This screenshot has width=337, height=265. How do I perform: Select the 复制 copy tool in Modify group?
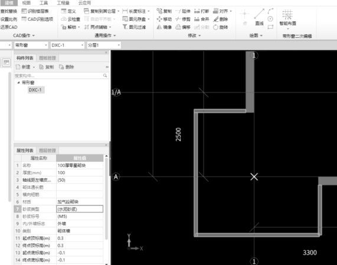(164, 11)
